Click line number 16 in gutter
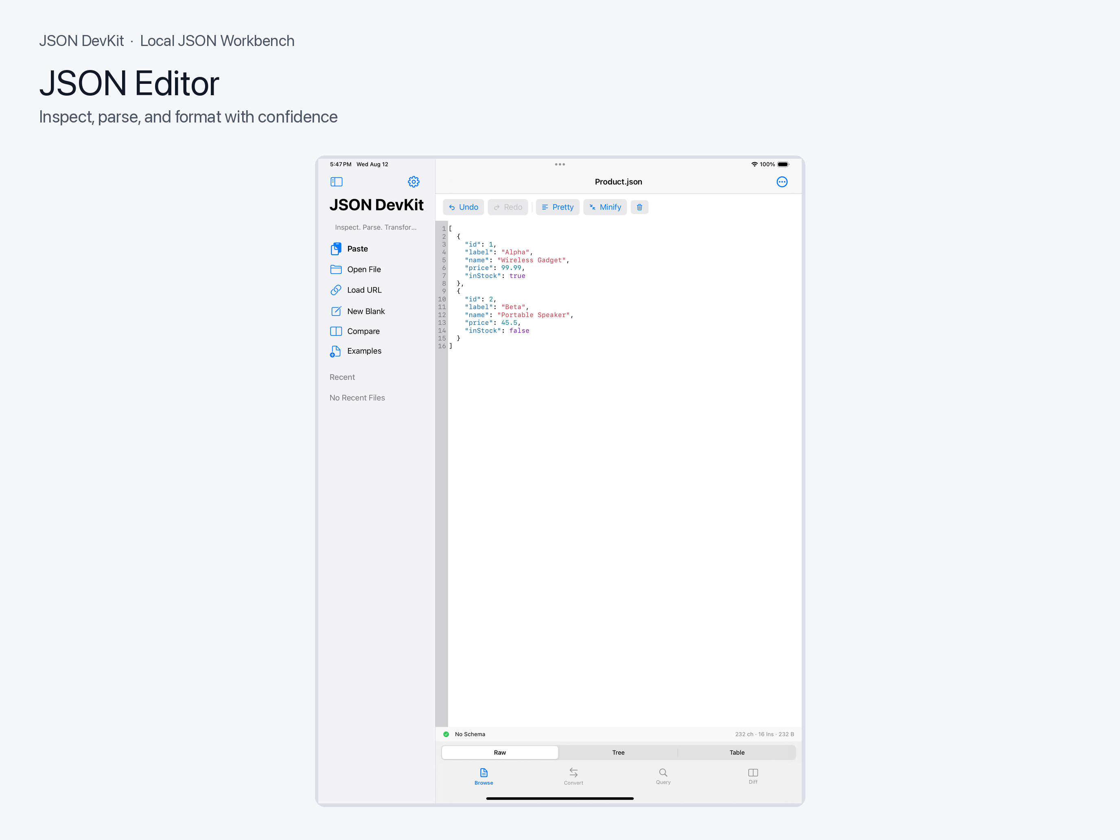This screenshot has height=840, width=1120. click(442, 346)
